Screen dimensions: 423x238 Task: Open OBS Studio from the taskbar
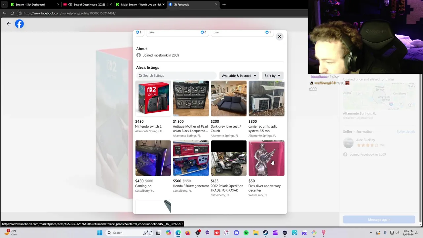tap(198, 233)
